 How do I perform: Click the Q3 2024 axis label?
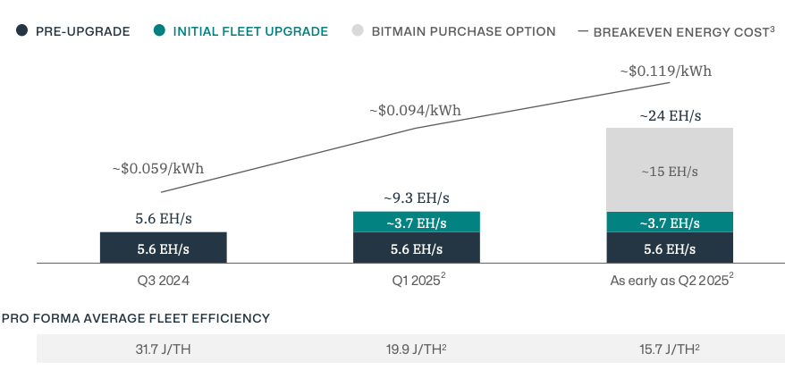[163, 280]
